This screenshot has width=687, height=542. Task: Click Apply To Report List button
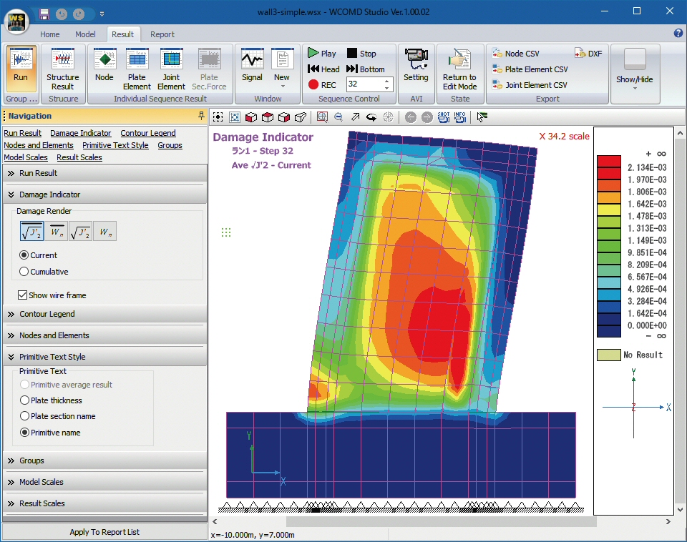click(104, 532)
